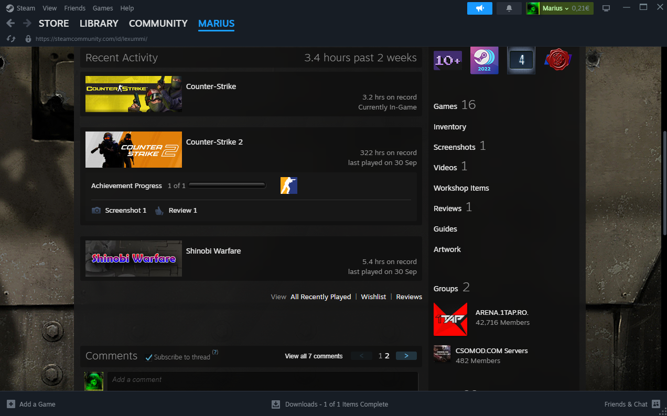Open Workshop Items in sidebar
This screenshot has height=416, width=667.
point(461,188)
